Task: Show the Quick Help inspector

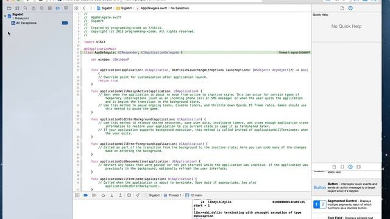Action: tap(350, 8)
